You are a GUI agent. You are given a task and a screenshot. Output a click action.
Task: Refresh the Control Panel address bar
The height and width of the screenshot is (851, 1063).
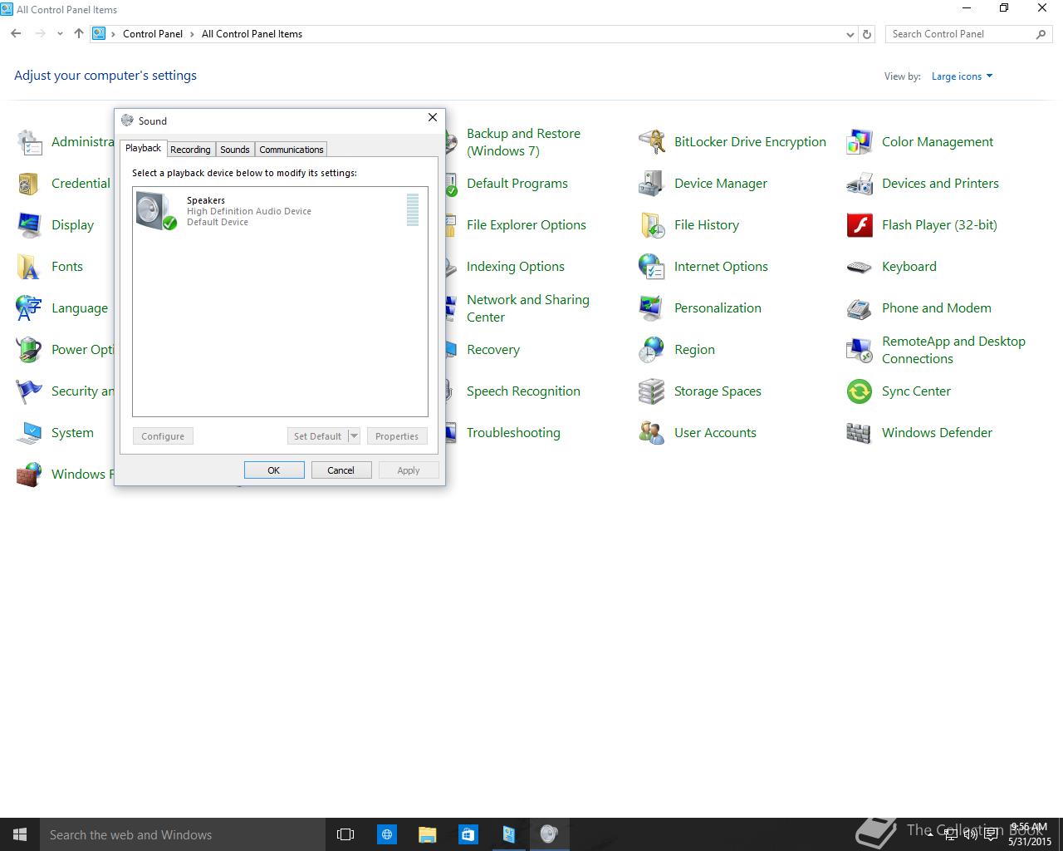pos(867,34)
